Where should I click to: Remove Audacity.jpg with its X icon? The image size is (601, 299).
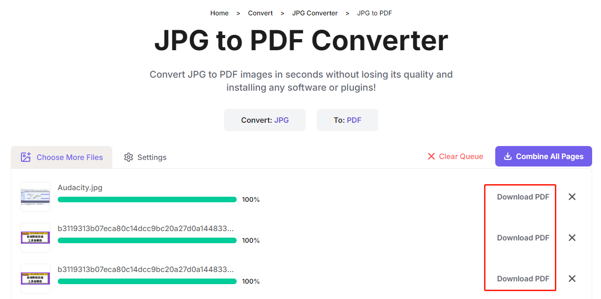[572, 197]
